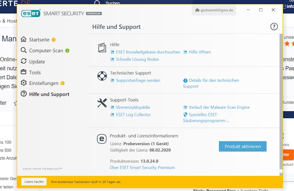The height and width of the screenshot is (191, 294).
Task: Click the Hilfe und Support question icon in sidebar
Action: (x=24, y=94)
